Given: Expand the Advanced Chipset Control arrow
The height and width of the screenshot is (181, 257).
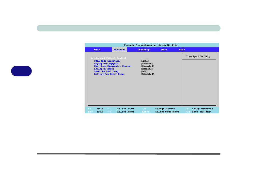Looking at the screenshot, I should point(92,58).
